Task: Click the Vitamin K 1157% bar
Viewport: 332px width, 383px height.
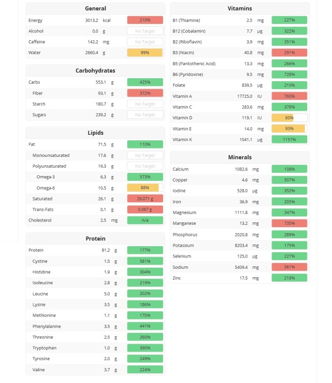Action: click(x=289, y=140)
